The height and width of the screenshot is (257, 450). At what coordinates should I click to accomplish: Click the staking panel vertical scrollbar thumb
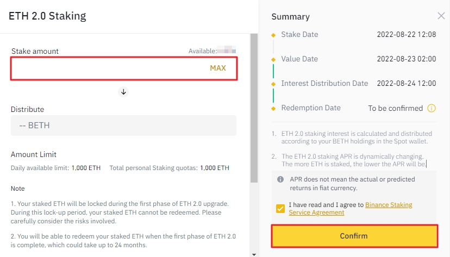point(253,109)
